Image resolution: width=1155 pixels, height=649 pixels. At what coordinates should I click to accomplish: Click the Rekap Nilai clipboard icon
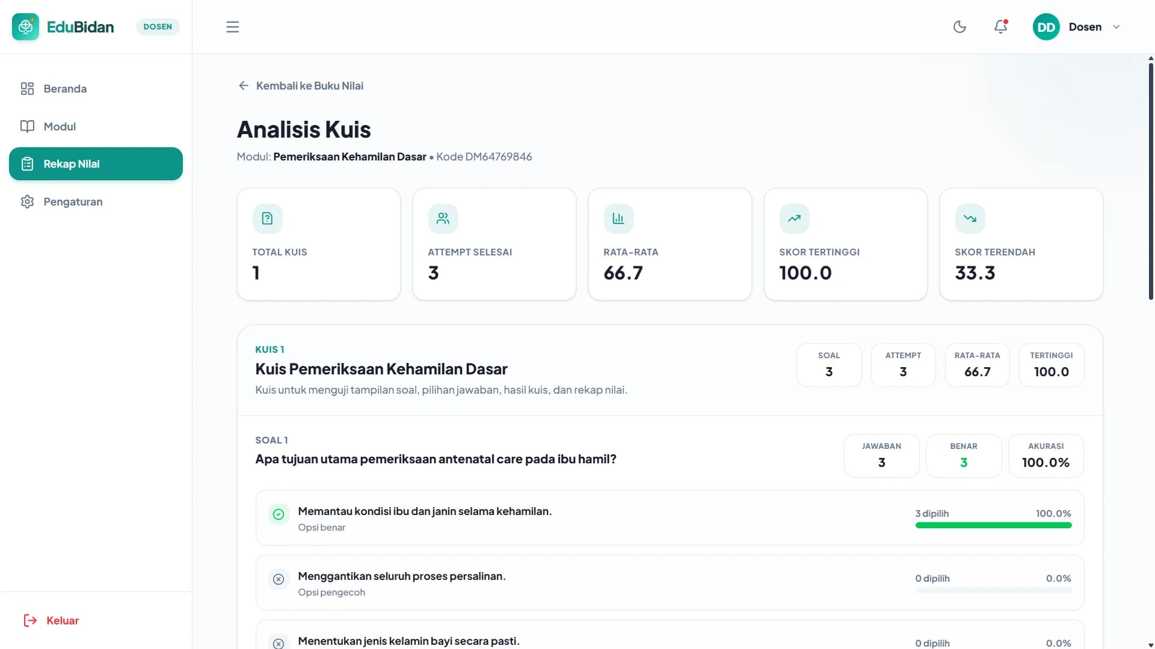(27, 164)
